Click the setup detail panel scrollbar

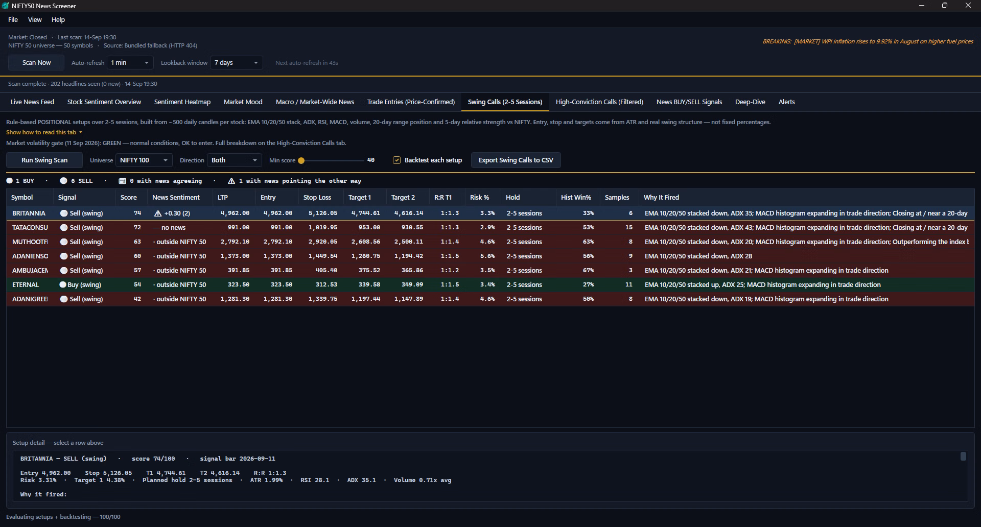(963, 457)
